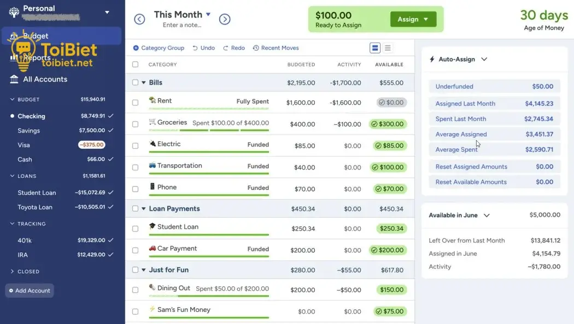Go to the previous month arrow
Screen dimensions: 574x324
coord(139,19)
